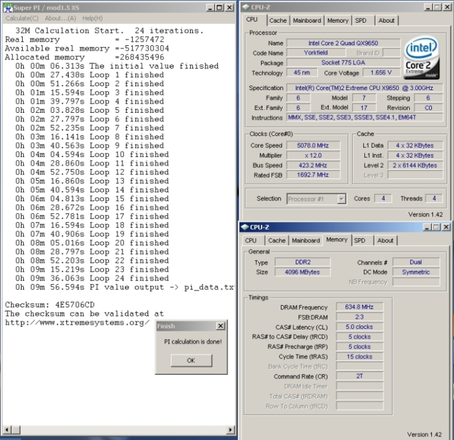Switch to Cache tab in top CPU-Z window
Viewport: 454px width, 440px height.
pyautogui.click(x=278, y=20)
